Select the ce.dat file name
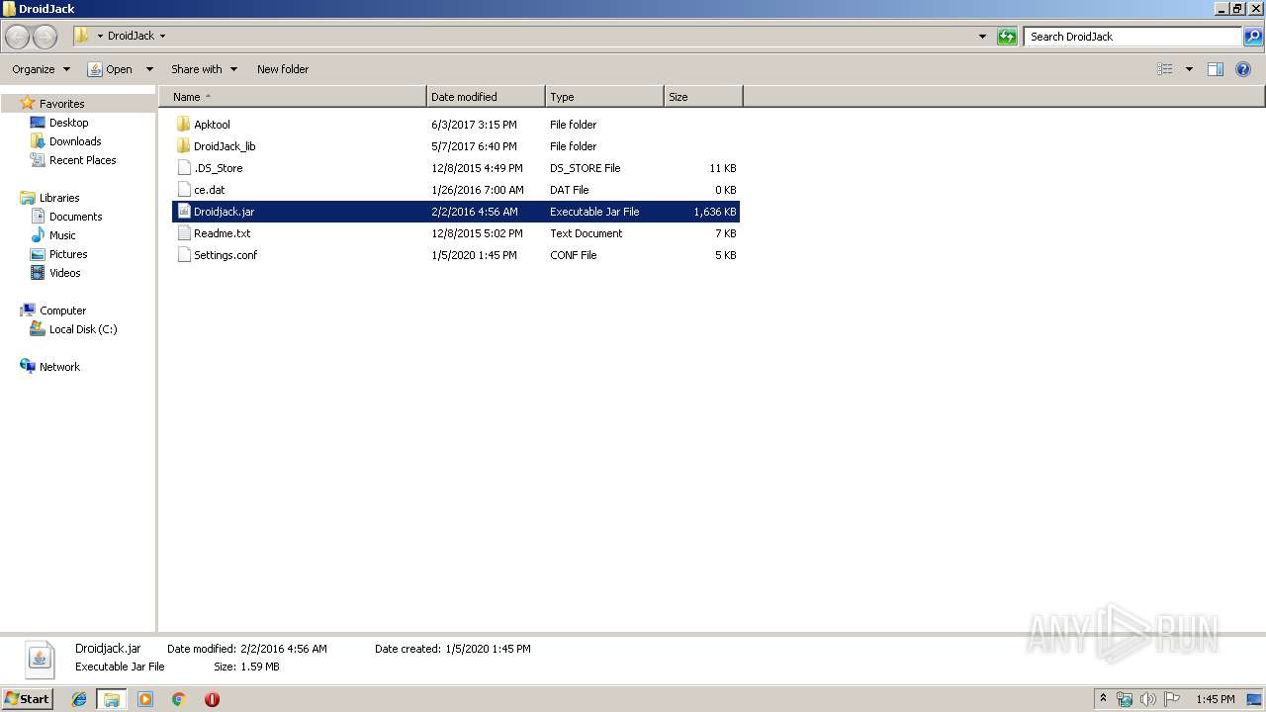 [209, 190]
